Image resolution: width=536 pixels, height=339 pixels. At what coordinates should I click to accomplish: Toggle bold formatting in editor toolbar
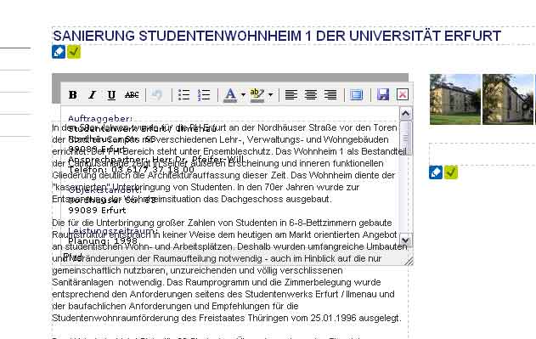coord(72,95)
